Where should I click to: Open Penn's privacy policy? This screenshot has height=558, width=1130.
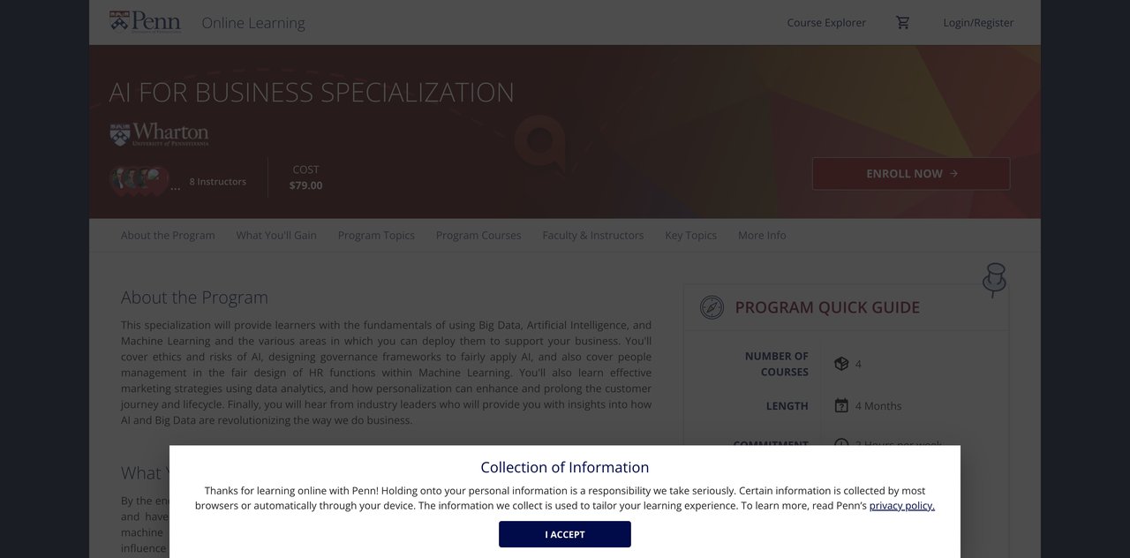pos(901,505)
